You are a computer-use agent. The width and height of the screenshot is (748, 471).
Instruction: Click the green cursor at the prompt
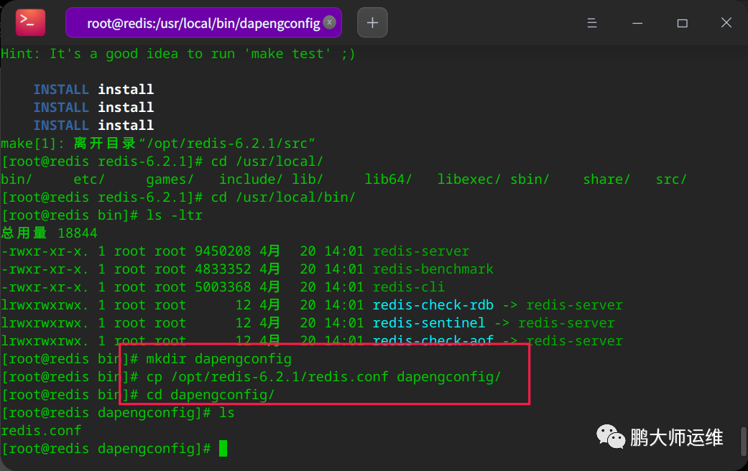tap(223, 449)
